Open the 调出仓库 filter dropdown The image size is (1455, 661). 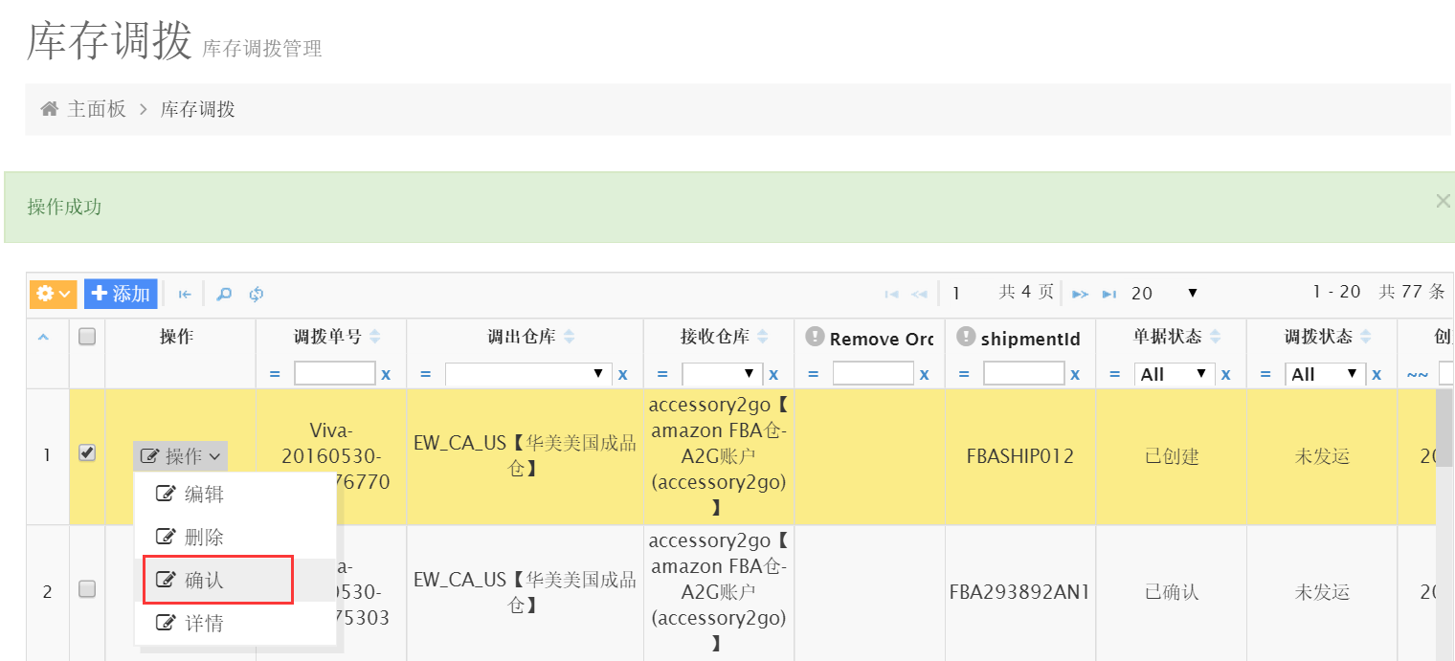coord(528,374)
